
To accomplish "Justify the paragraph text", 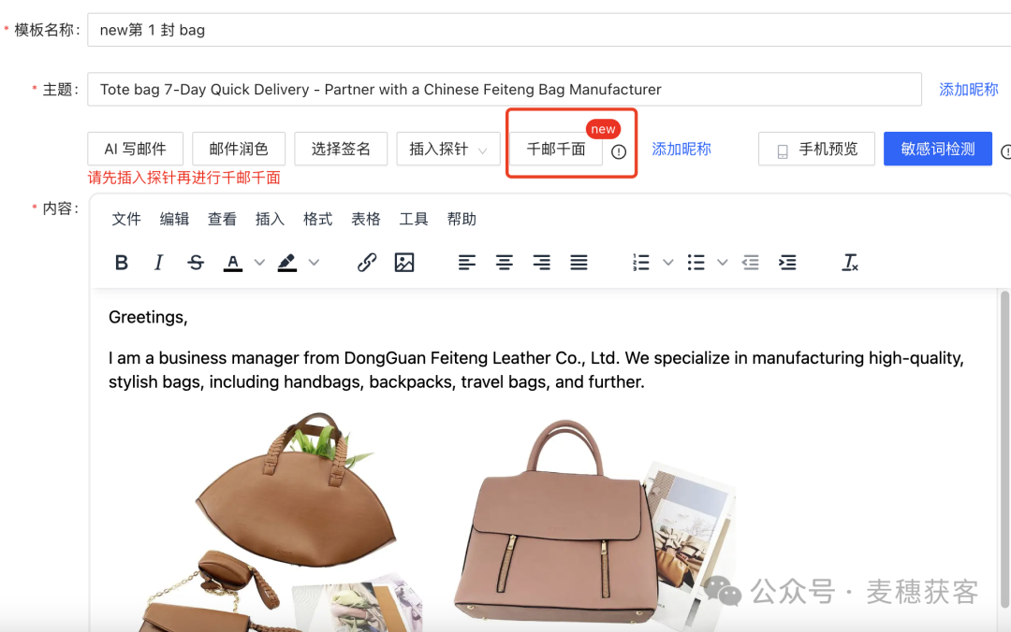I will (x=579, y=263).
